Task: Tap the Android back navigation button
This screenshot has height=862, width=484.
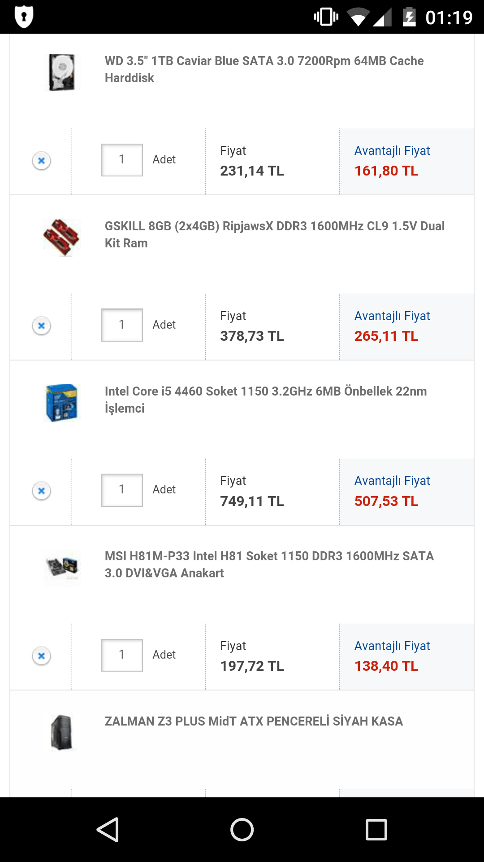Action: (108, 829)
